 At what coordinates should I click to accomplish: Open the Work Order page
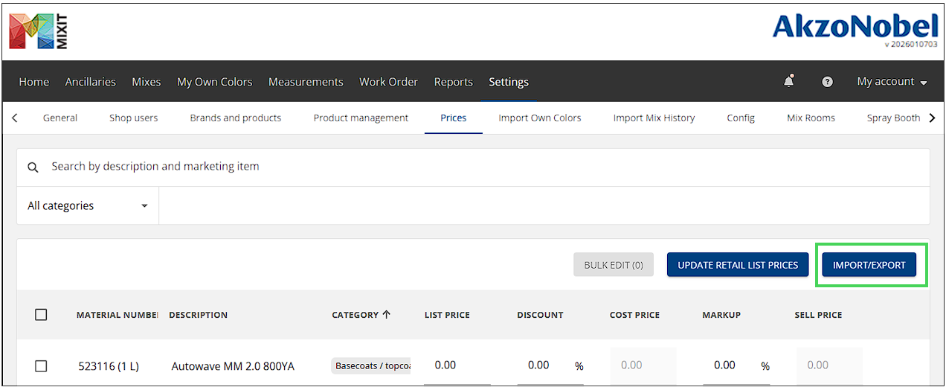(388, 82)
